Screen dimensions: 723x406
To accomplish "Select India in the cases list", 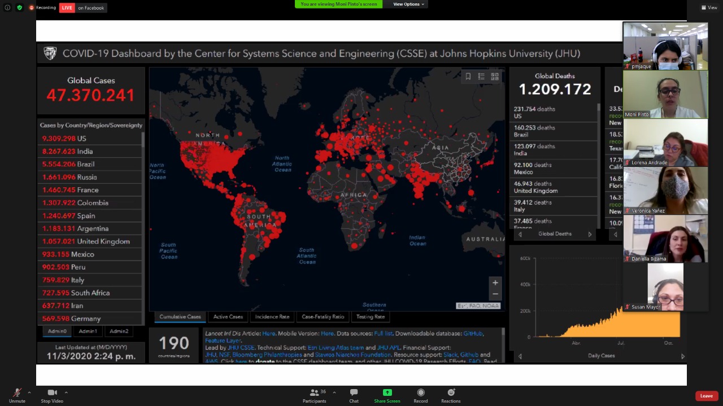I will coord(90,151).
